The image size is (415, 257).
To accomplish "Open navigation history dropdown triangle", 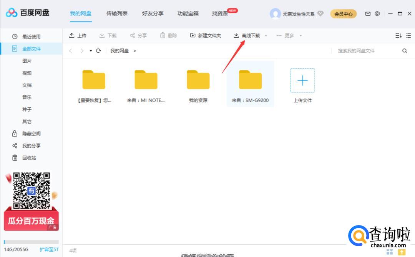I will [91, 51].
